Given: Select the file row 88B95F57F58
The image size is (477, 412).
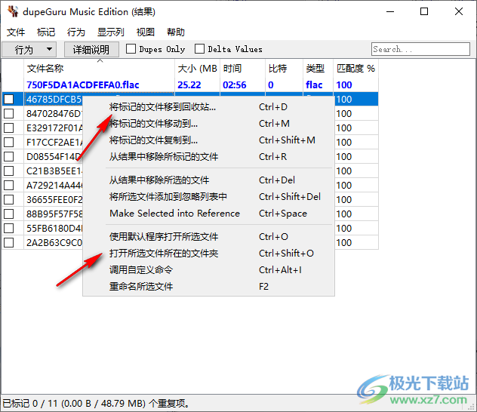Looking at the screenshot, I should click(54, 214).
